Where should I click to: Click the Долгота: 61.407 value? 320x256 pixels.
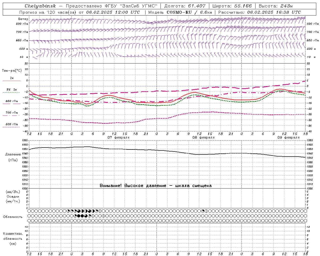(184, 6)
